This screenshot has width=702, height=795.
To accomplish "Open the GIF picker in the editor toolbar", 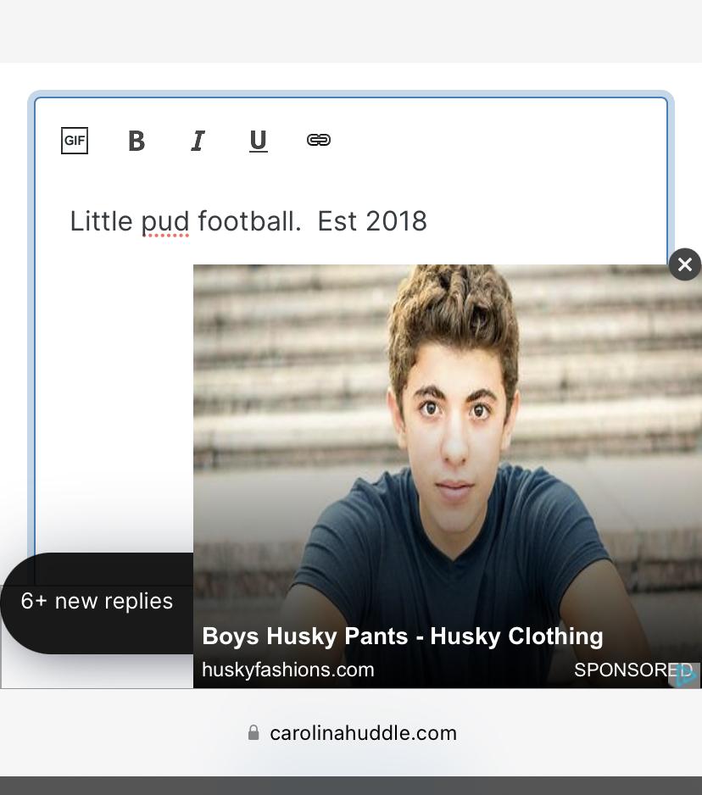I will 75,141.
